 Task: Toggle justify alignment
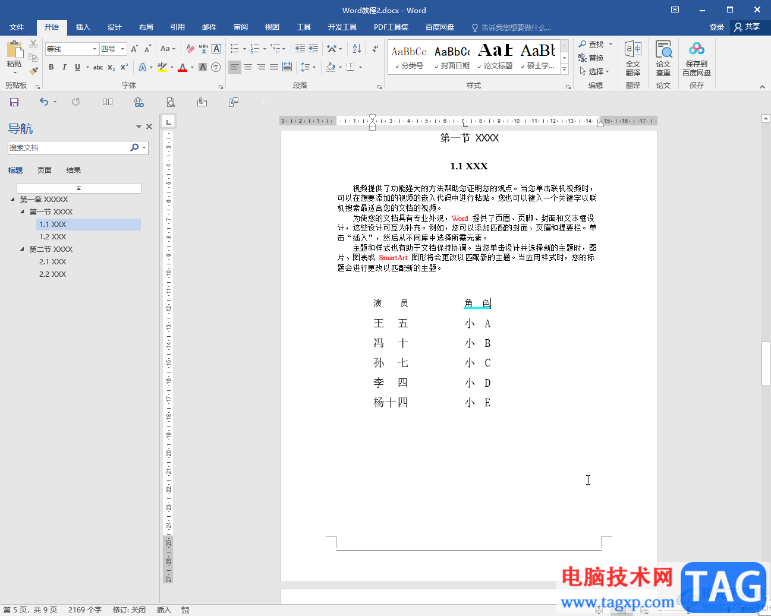274,67
